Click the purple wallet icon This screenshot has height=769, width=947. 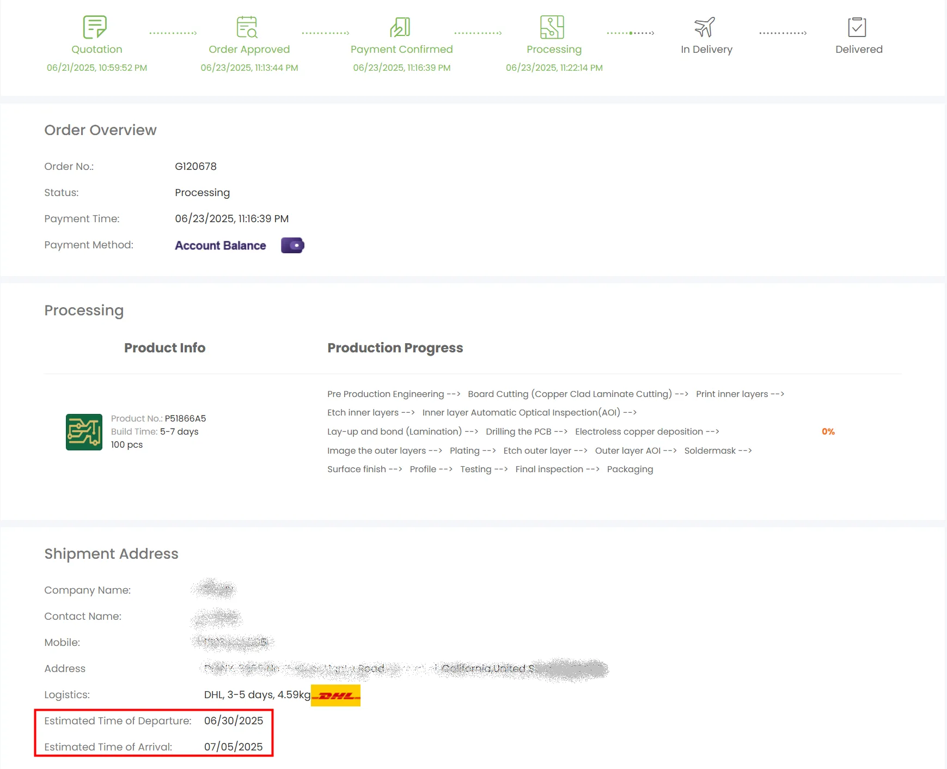click(292, 246)
